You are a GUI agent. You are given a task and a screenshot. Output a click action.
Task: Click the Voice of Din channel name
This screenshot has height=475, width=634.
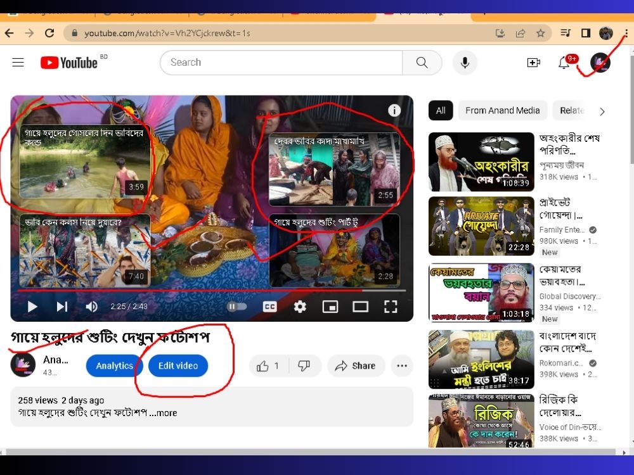click(570, 427)
